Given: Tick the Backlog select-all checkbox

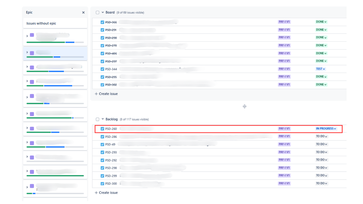Looking at the screenshot, I should coord(97,119).
